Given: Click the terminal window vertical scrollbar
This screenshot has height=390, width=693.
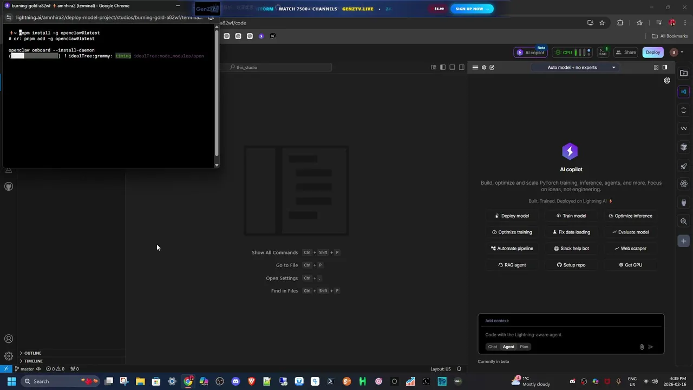Looking at the screenshot, I should 217,93.
